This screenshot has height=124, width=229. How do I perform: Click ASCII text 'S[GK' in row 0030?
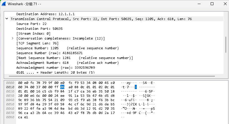[147, 96]
